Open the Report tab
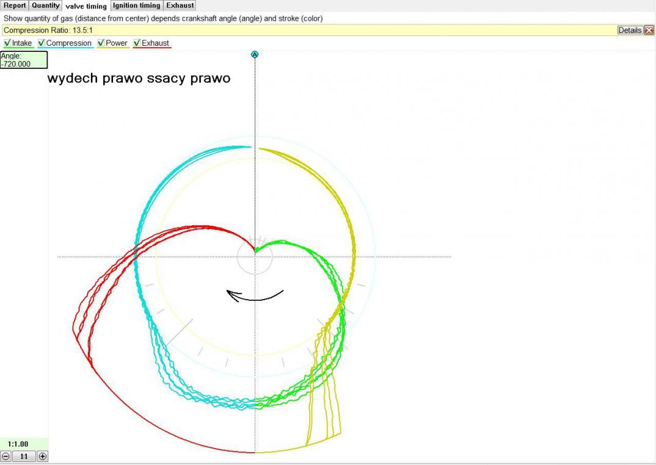Image resolution: width=656 pixels, height=465 pixels. [15, 5]
